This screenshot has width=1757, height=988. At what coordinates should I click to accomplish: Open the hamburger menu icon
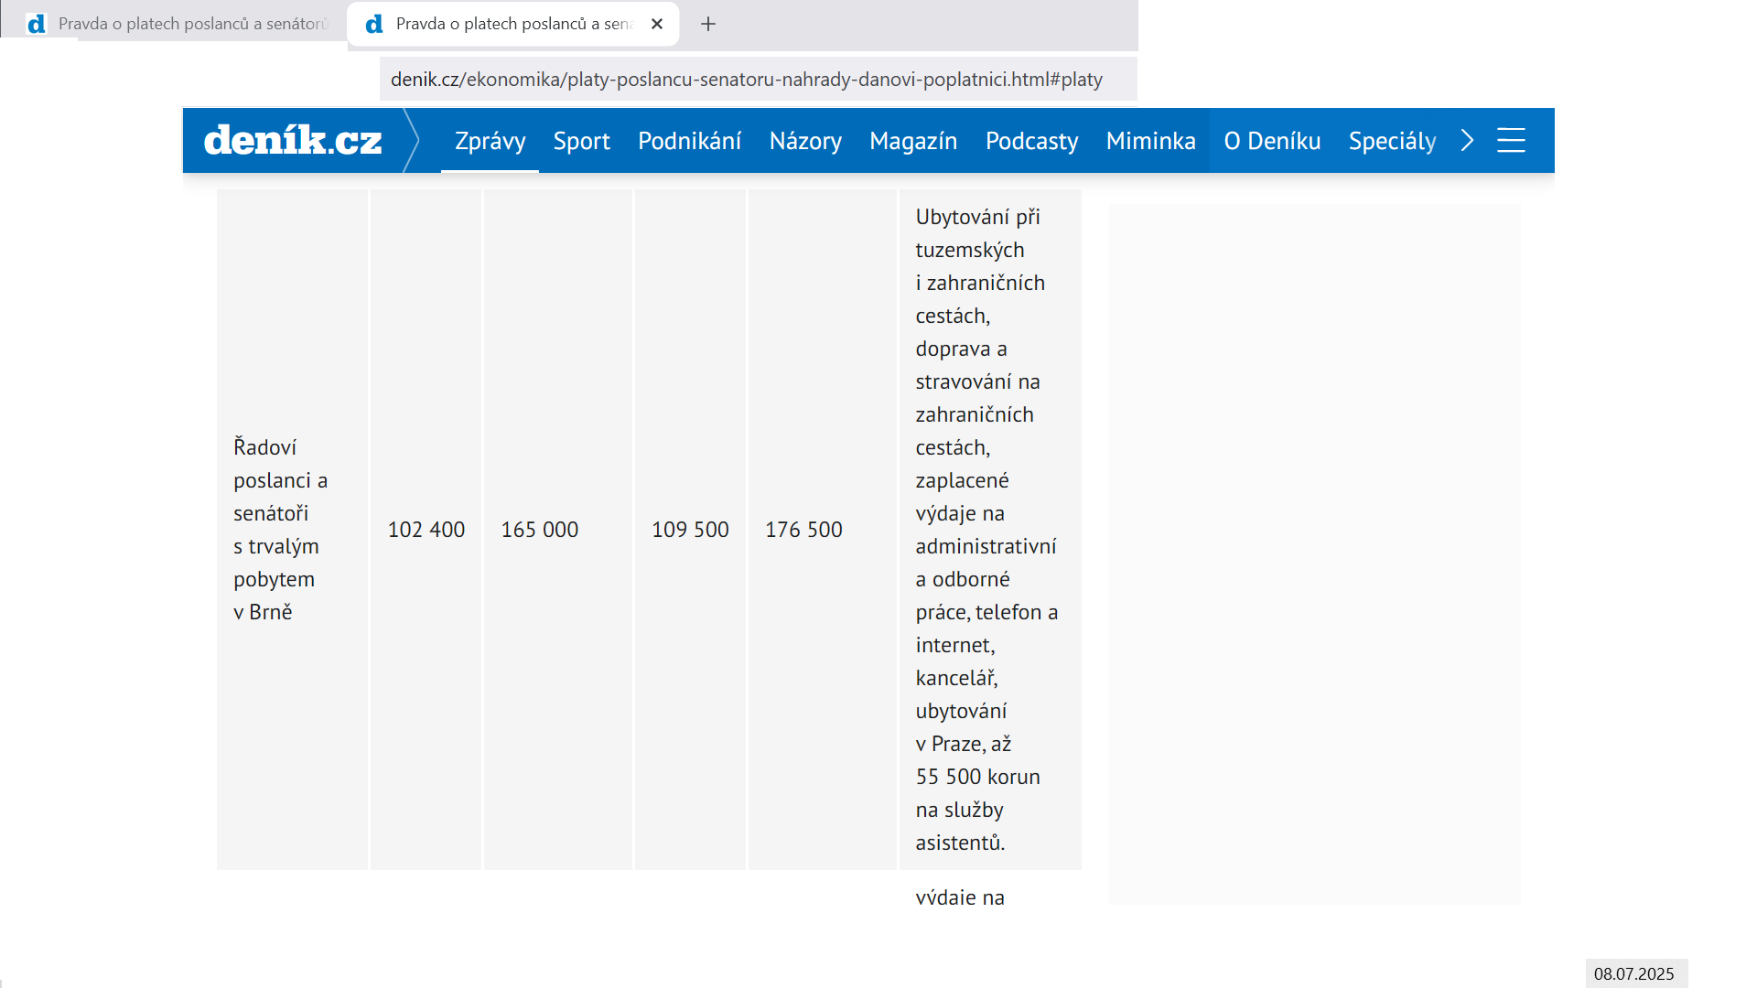(1511, 140)
